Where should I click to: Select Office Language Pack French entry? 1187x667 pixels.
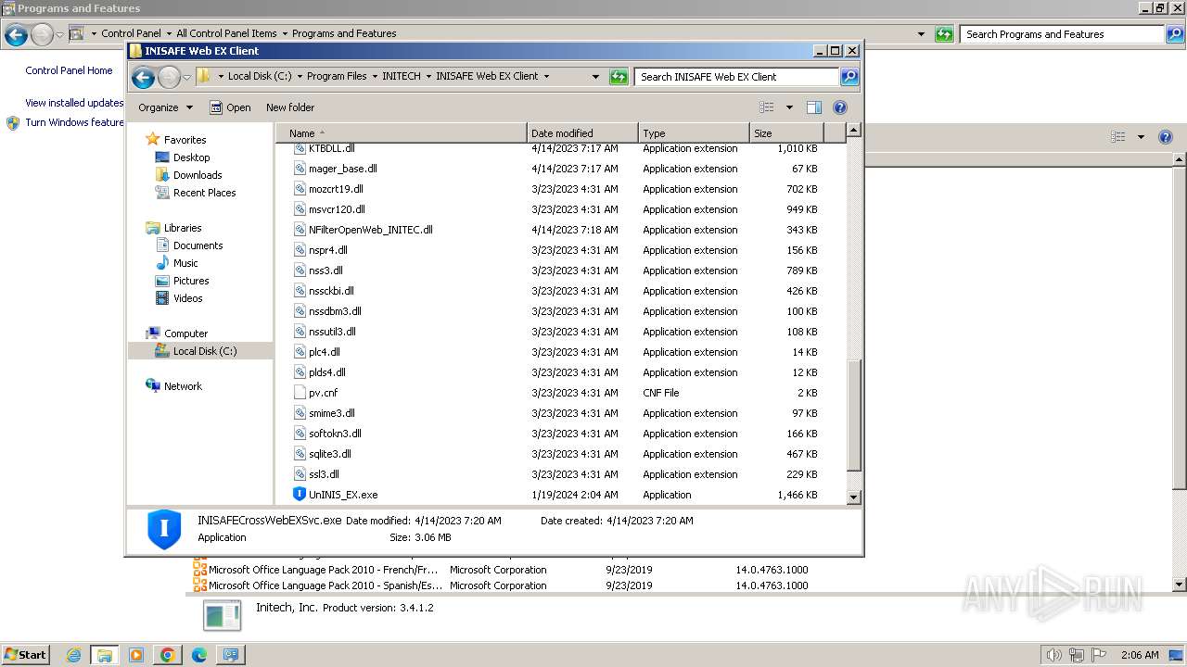coord(324,570)
